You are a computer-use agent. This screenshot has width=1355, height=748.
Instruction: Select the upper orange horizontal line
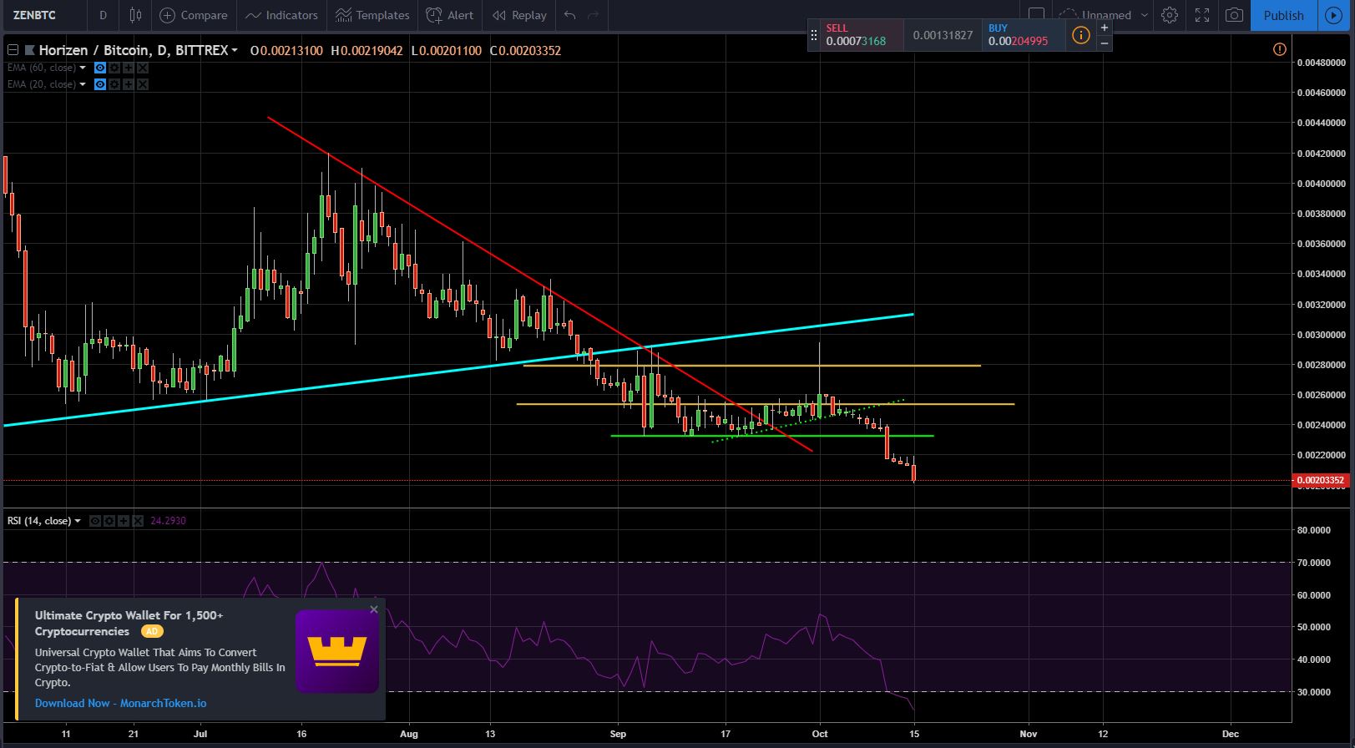click(751, 366)
